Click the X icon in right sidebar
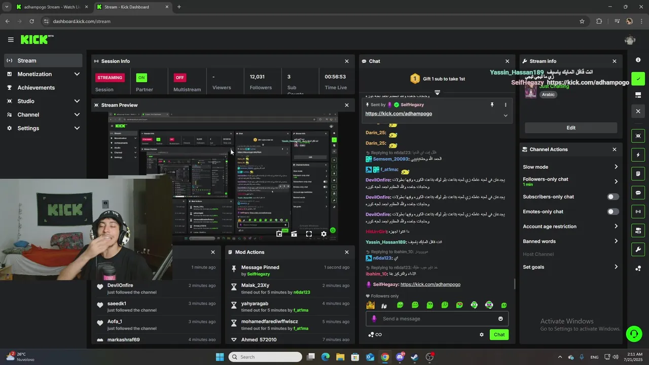Viewport: 649px width, 365px height. tap(638, 111)
